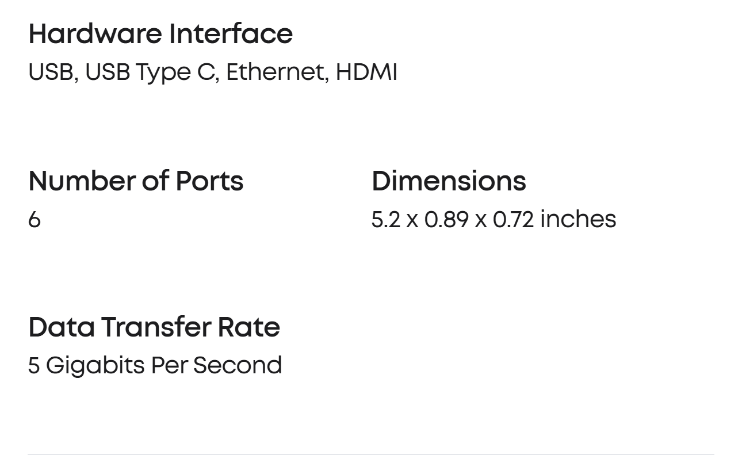Select the word "Rate" in the last heading
742x455 pixels.
tap(248, 327)
